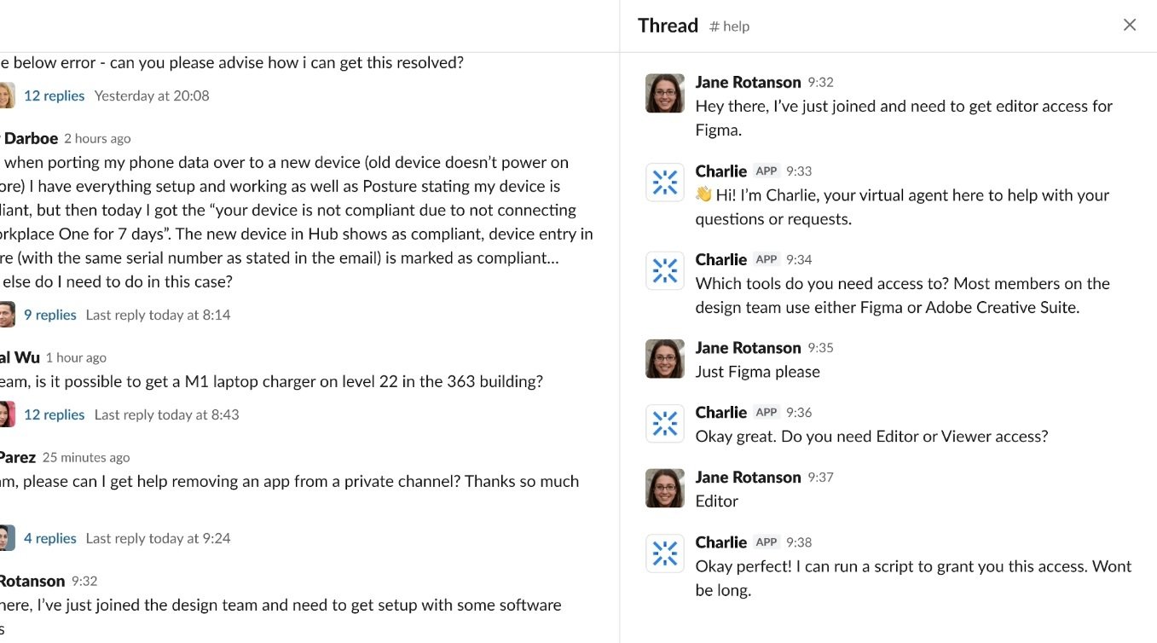Click Jane Rotanson's avatar at 9:35
This screenshot has width=1157, height=643.
664,359
